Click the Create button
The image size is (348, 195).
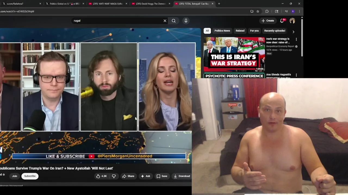(268, 21)
